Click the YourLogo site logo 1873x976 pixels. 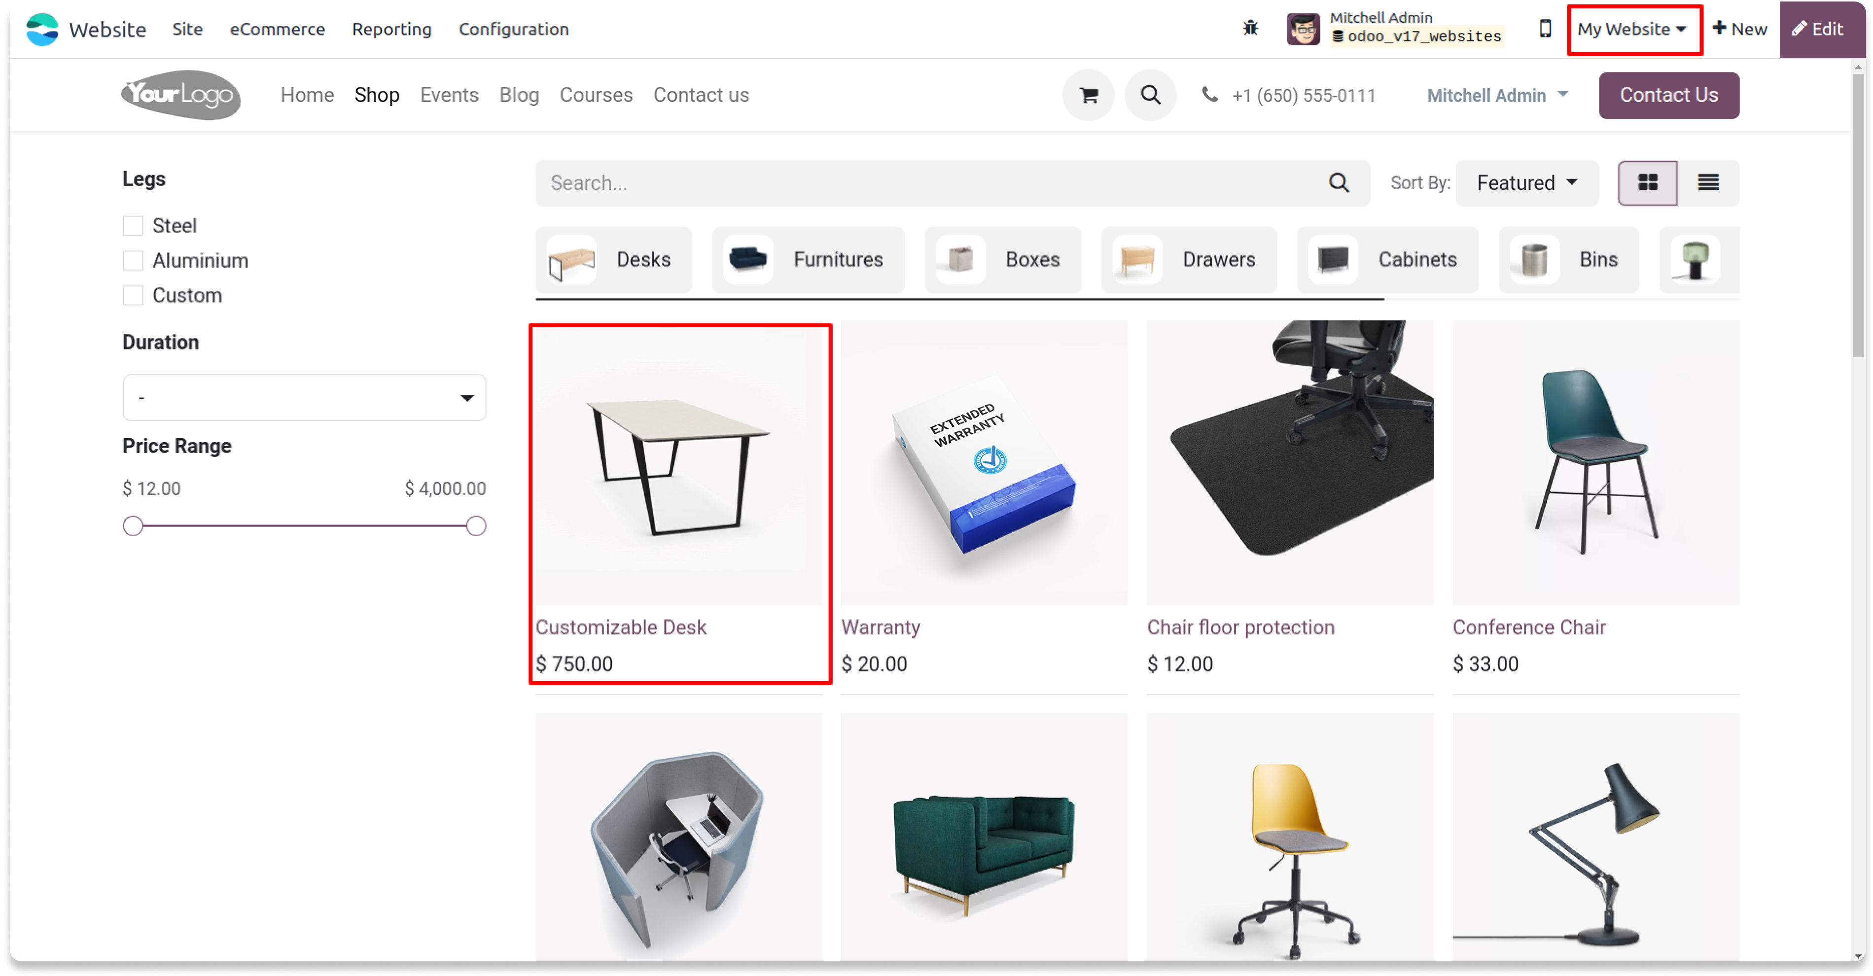click(x=180, y=95)
